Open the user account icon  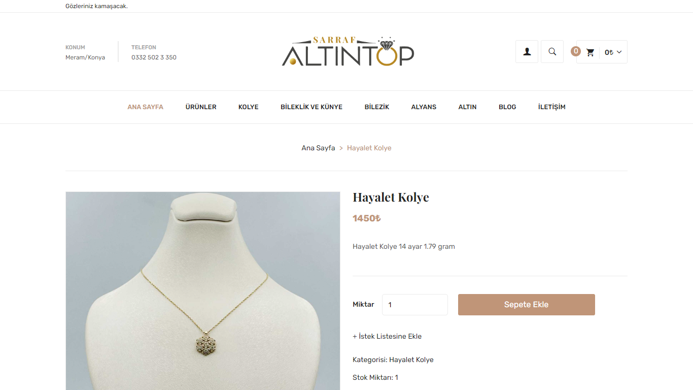click(527, 52)
